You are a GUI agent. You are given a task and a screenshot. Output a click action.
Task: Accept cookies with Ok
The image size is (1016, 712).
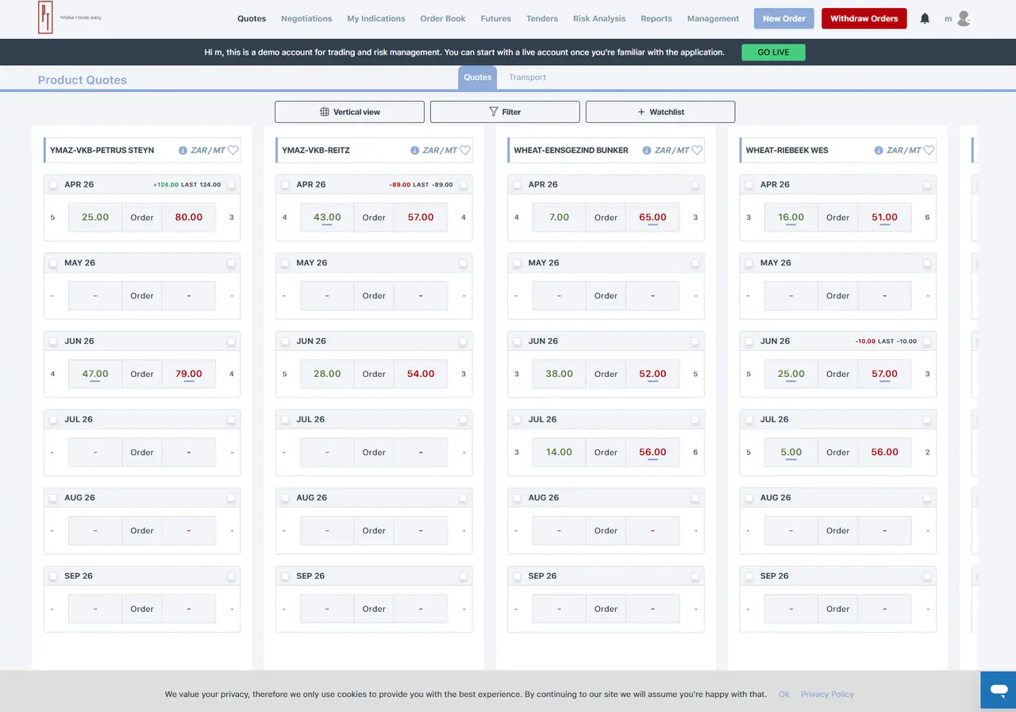[783, 694]
